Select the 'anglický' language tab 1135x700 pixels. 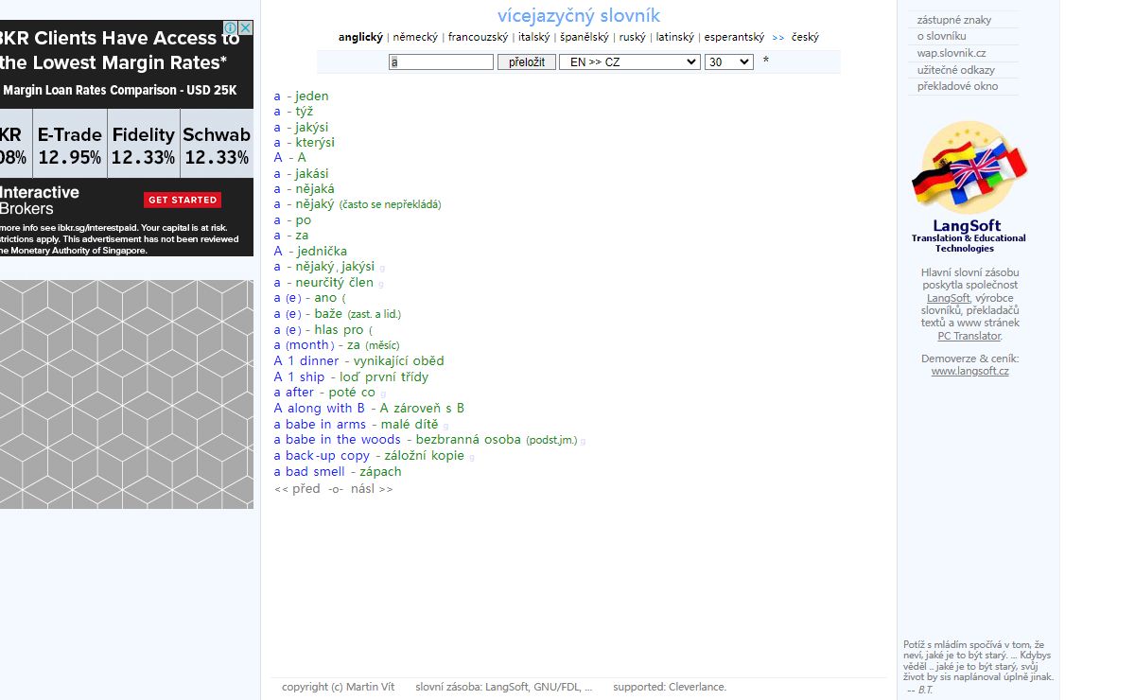360,38
